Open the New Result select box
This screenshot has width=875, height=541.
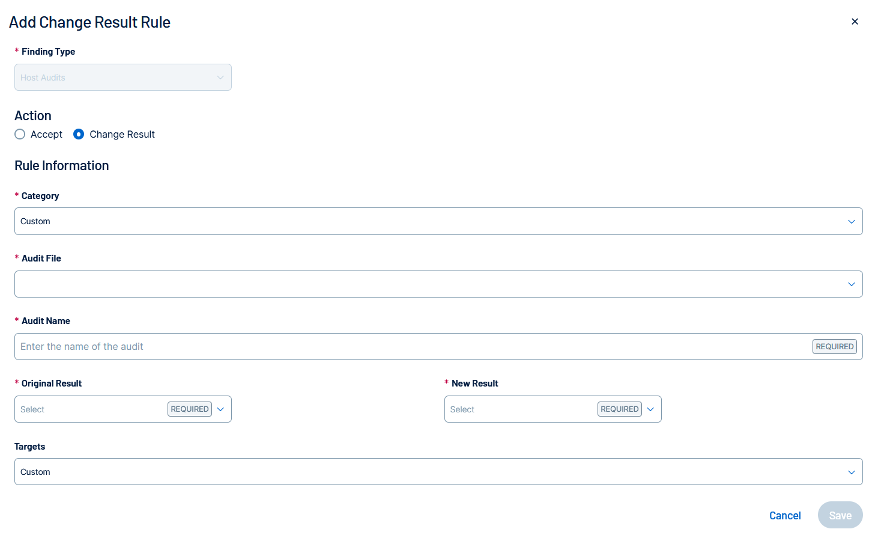pos(520,409)
